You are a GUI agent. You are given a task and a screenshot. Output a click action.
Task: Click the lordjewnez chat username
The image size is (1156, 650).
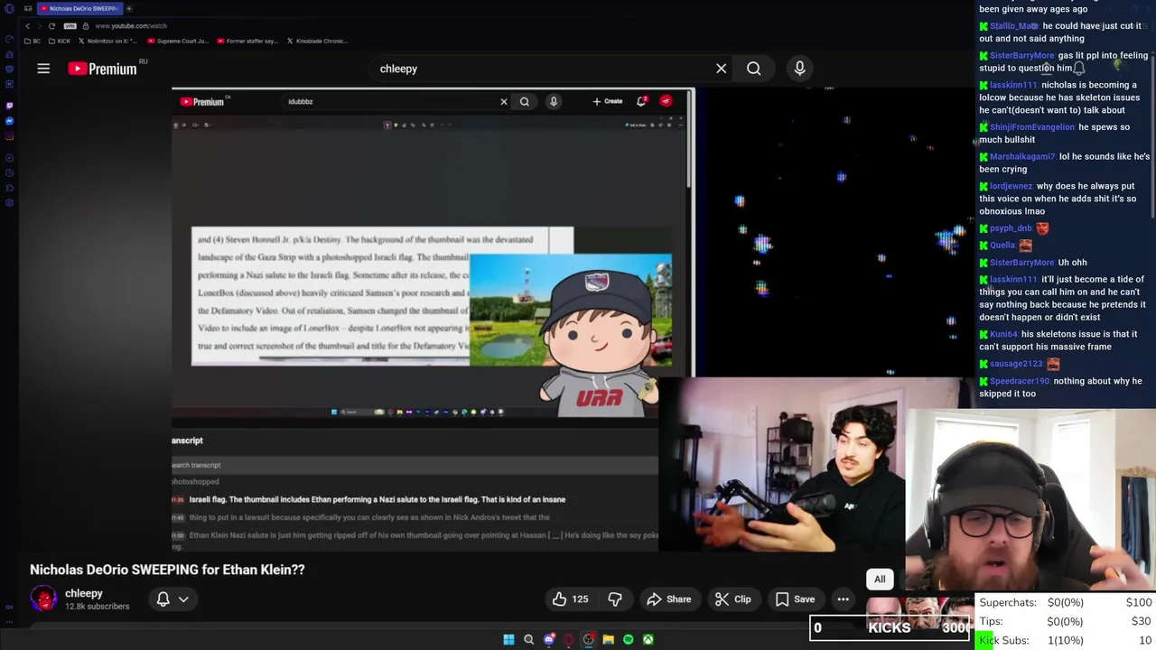pos(1011,186)
